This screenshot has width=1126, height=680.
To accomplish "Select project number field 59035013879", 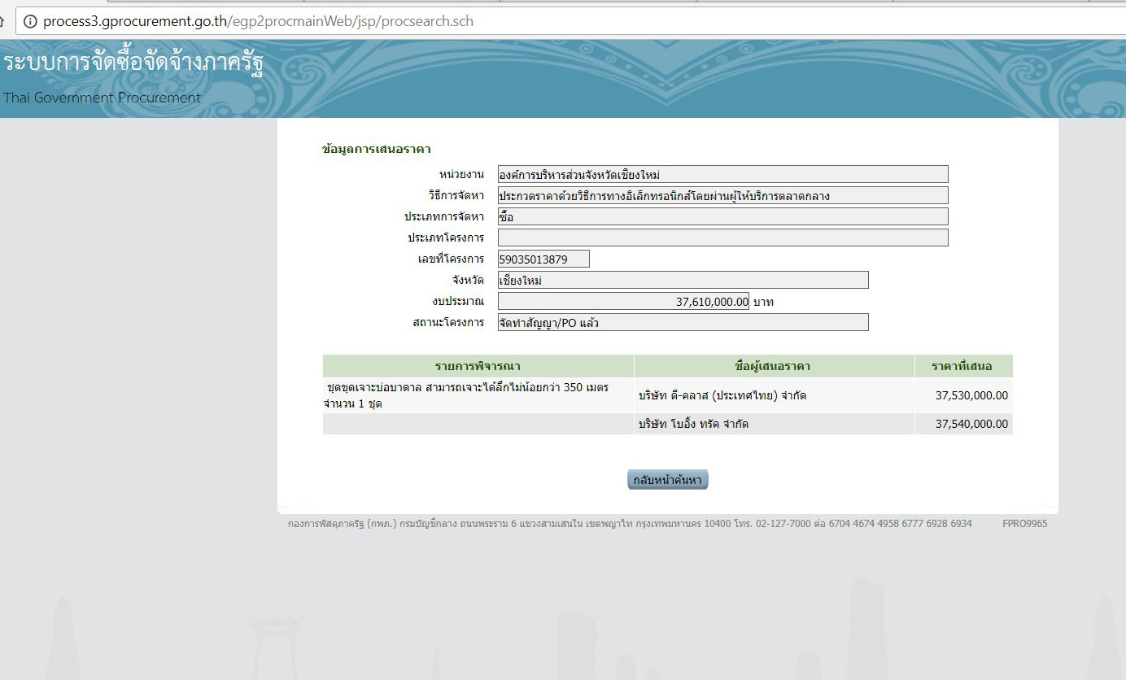I will (543, 259).
